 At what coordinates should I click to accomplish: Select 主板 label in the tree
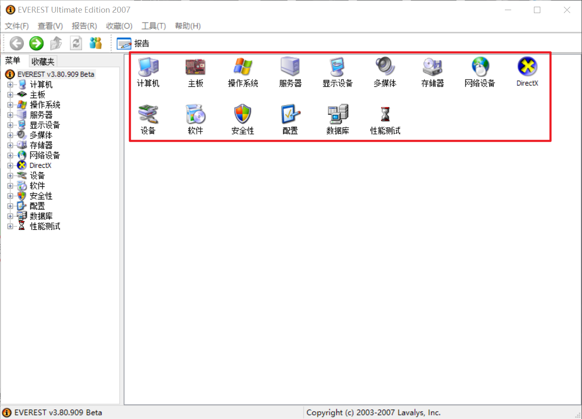[37, 95]
